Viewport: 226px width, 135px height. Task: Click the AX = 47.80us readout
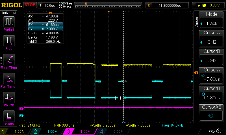(x=44, y=16)
